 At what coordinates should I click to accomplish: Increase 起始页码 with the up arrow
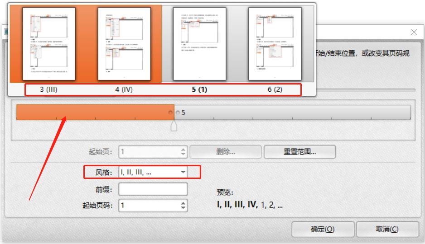coord(183,203)
